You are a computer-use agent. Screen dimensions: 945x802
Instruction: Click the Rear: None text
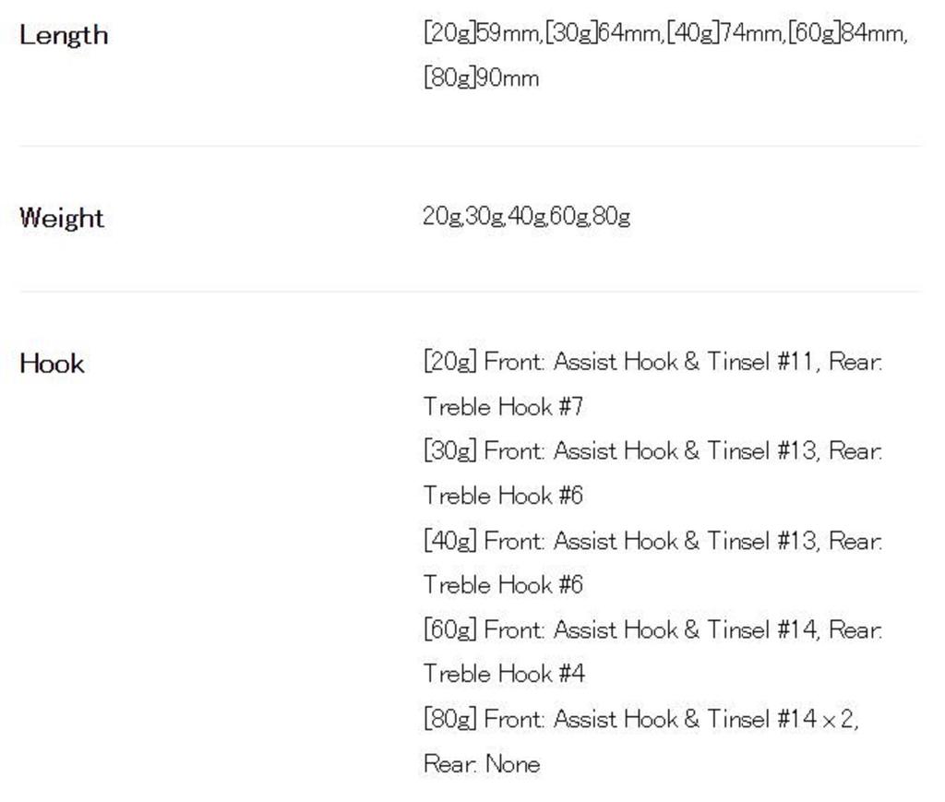pos(482,764)
